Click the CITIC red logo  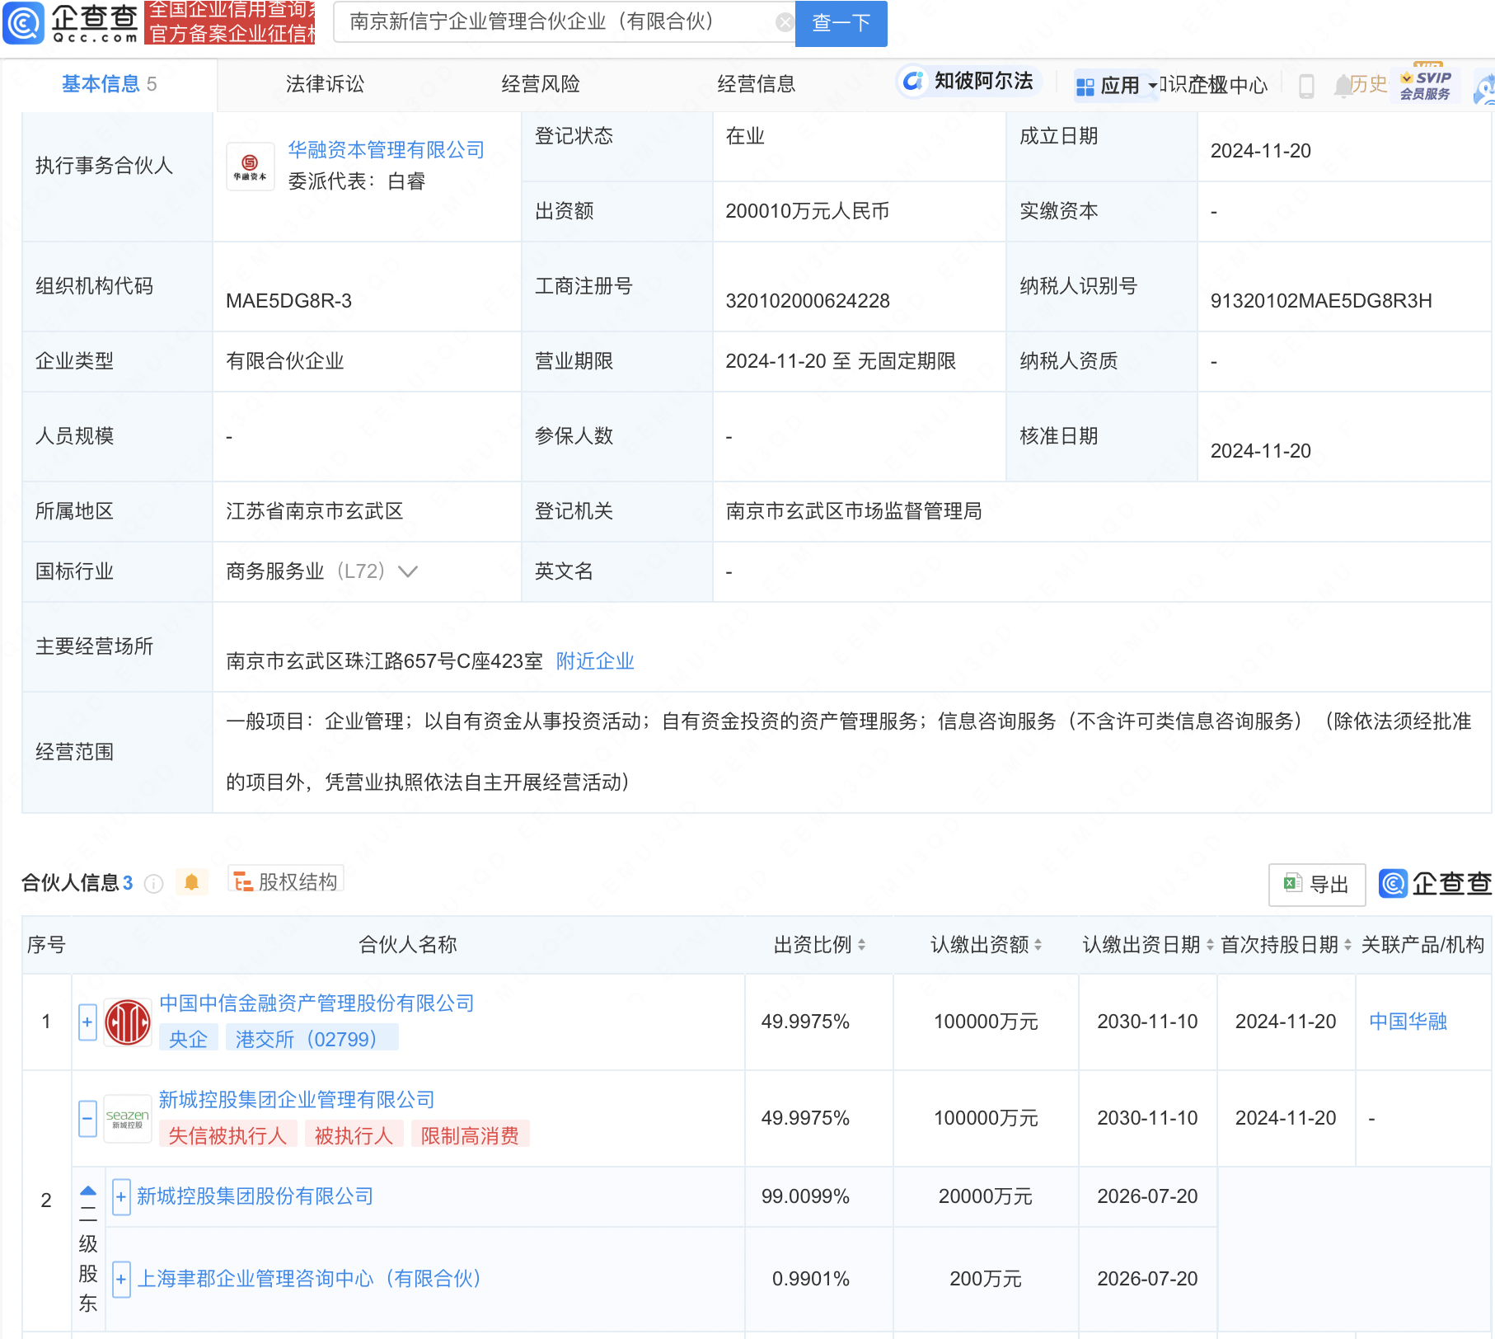tap(128, 1022)
